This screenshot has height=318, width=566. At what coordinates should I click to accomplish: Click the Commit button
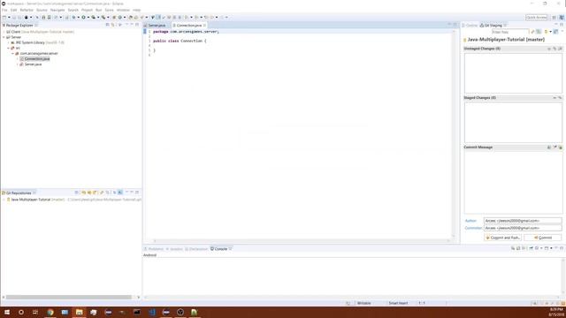click(x=542, y=238)
